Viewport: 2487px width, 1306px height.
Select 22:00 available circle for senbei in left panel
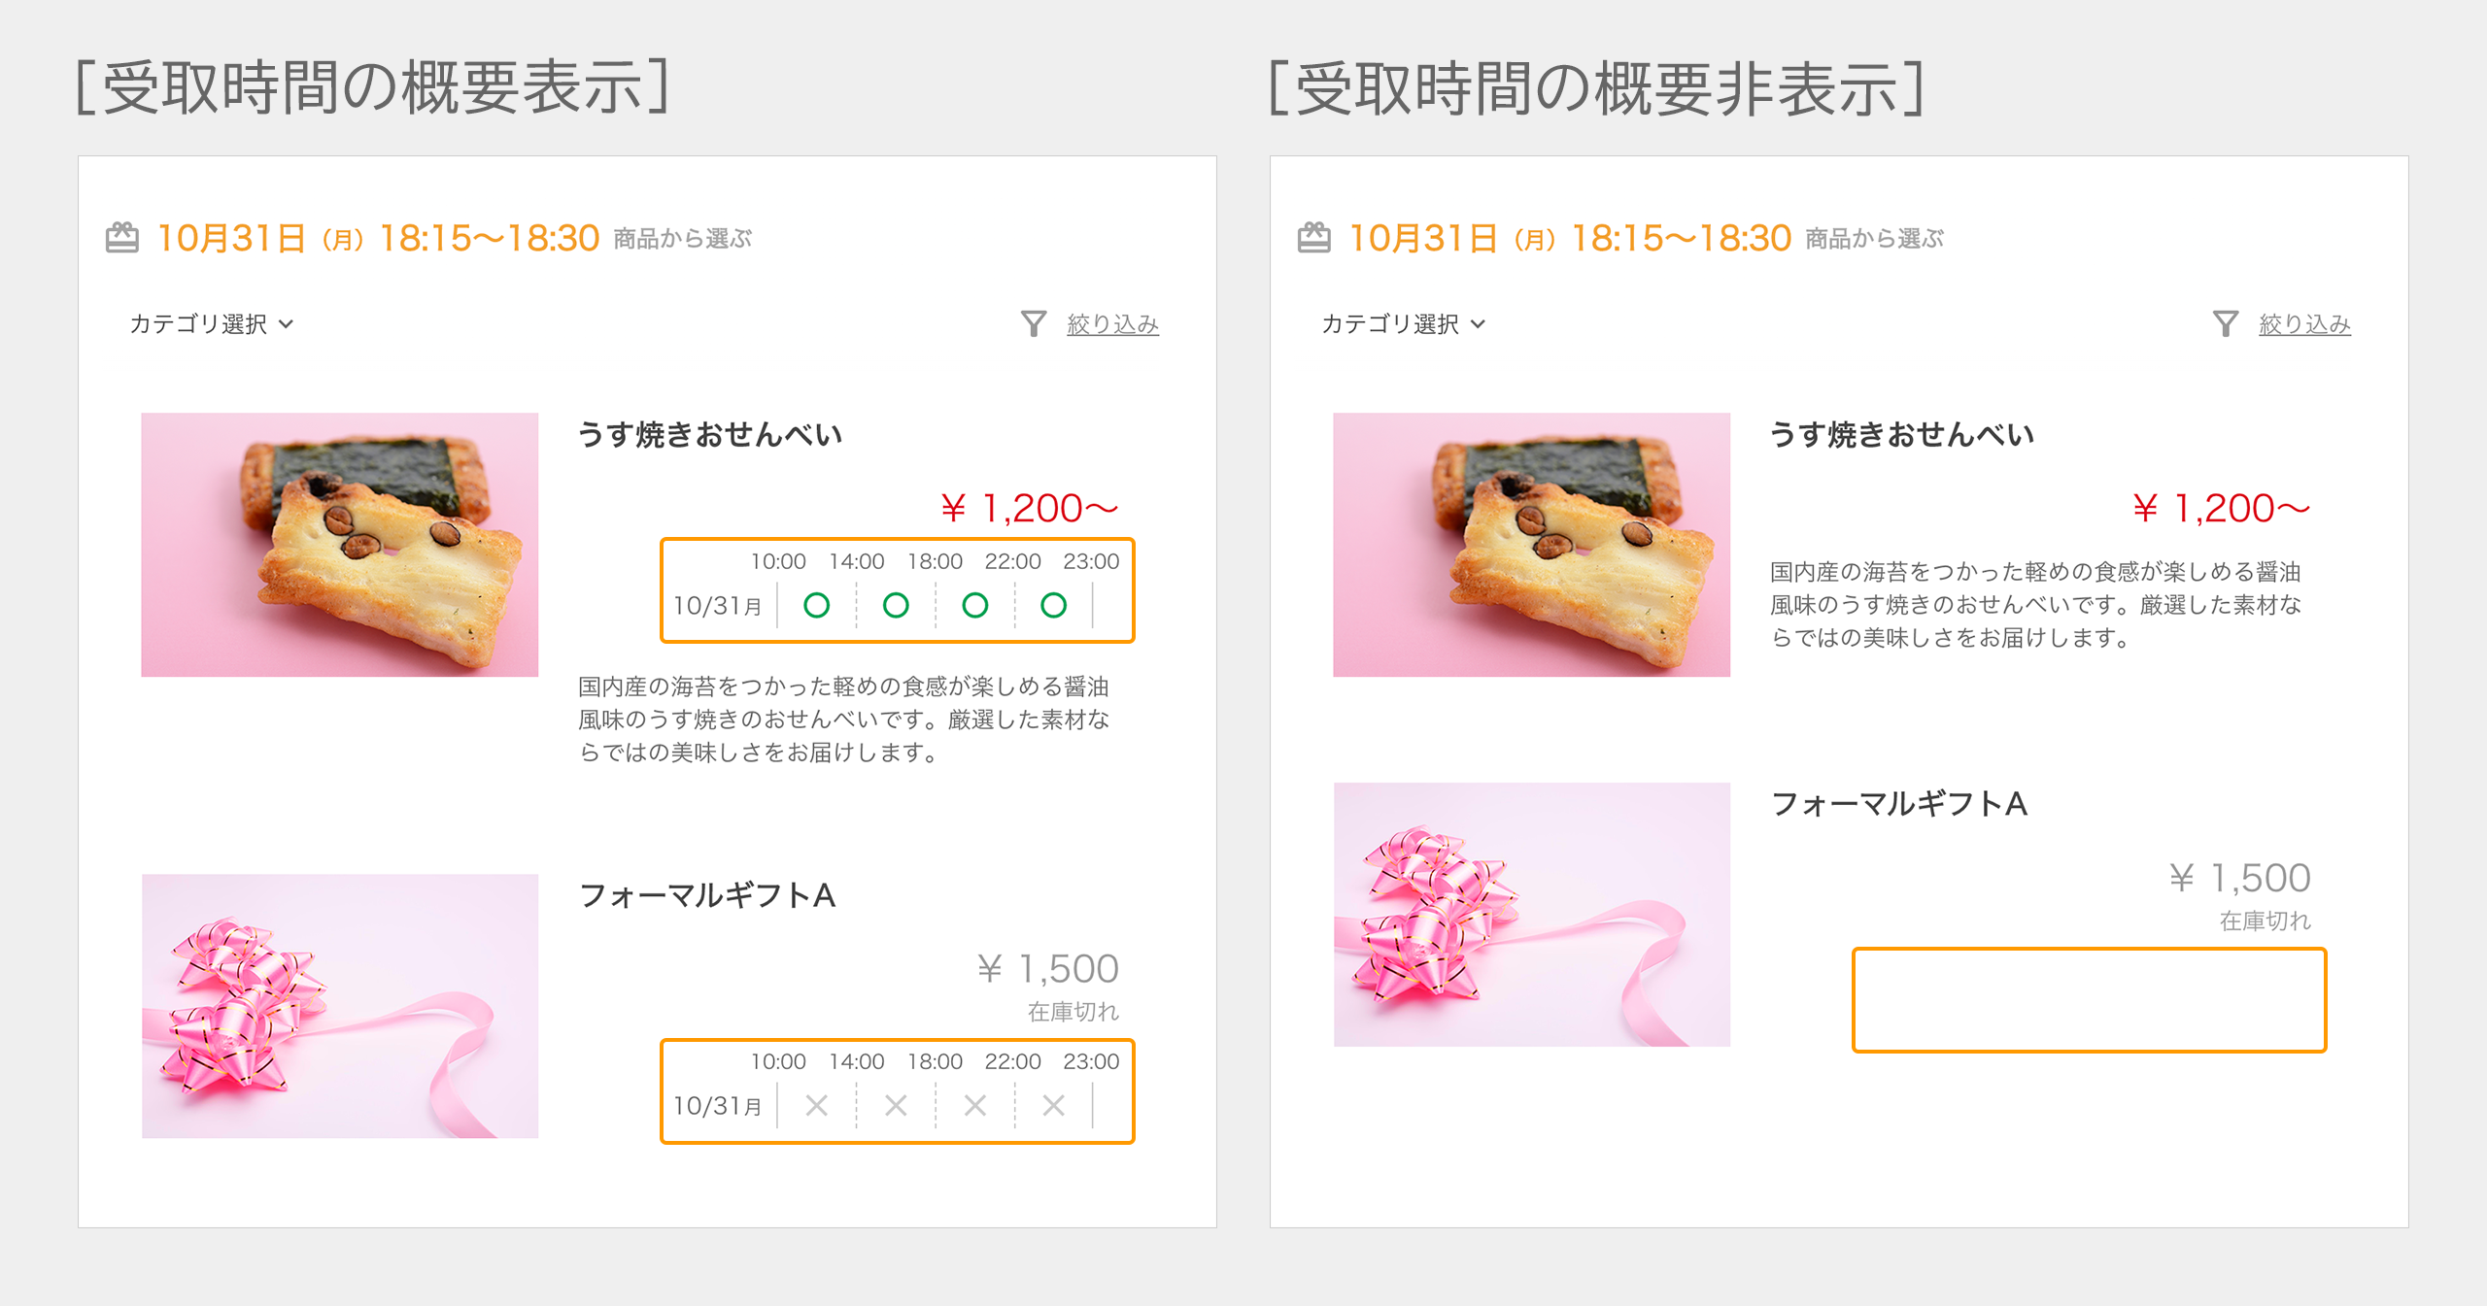1053,606
